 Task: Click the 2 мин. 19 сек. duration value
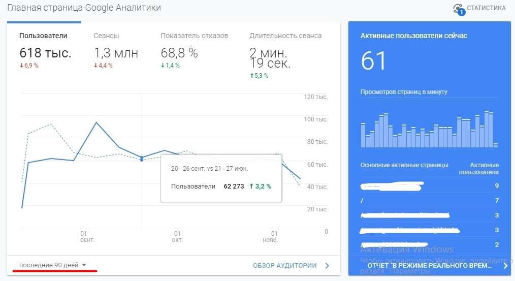click(x=270, y=58)
